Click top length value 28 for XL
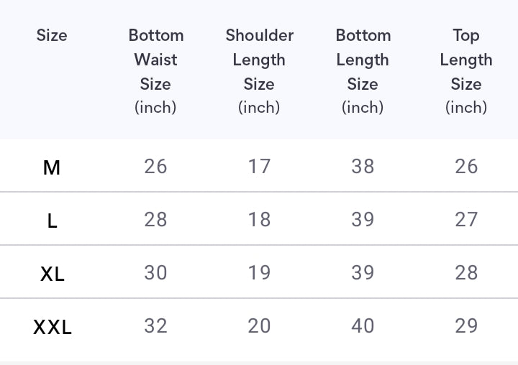The width and height of the screenshot is (518, 365). [466, 272]
